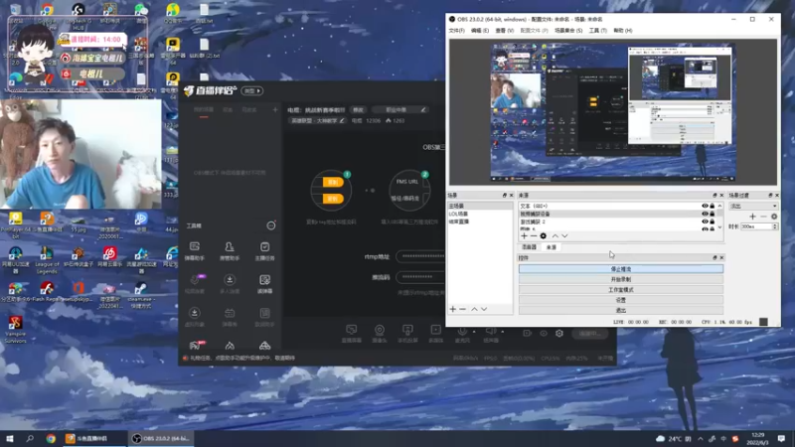Click the taskbar search icon
The image size is (795, 447).
pos(30,438)
